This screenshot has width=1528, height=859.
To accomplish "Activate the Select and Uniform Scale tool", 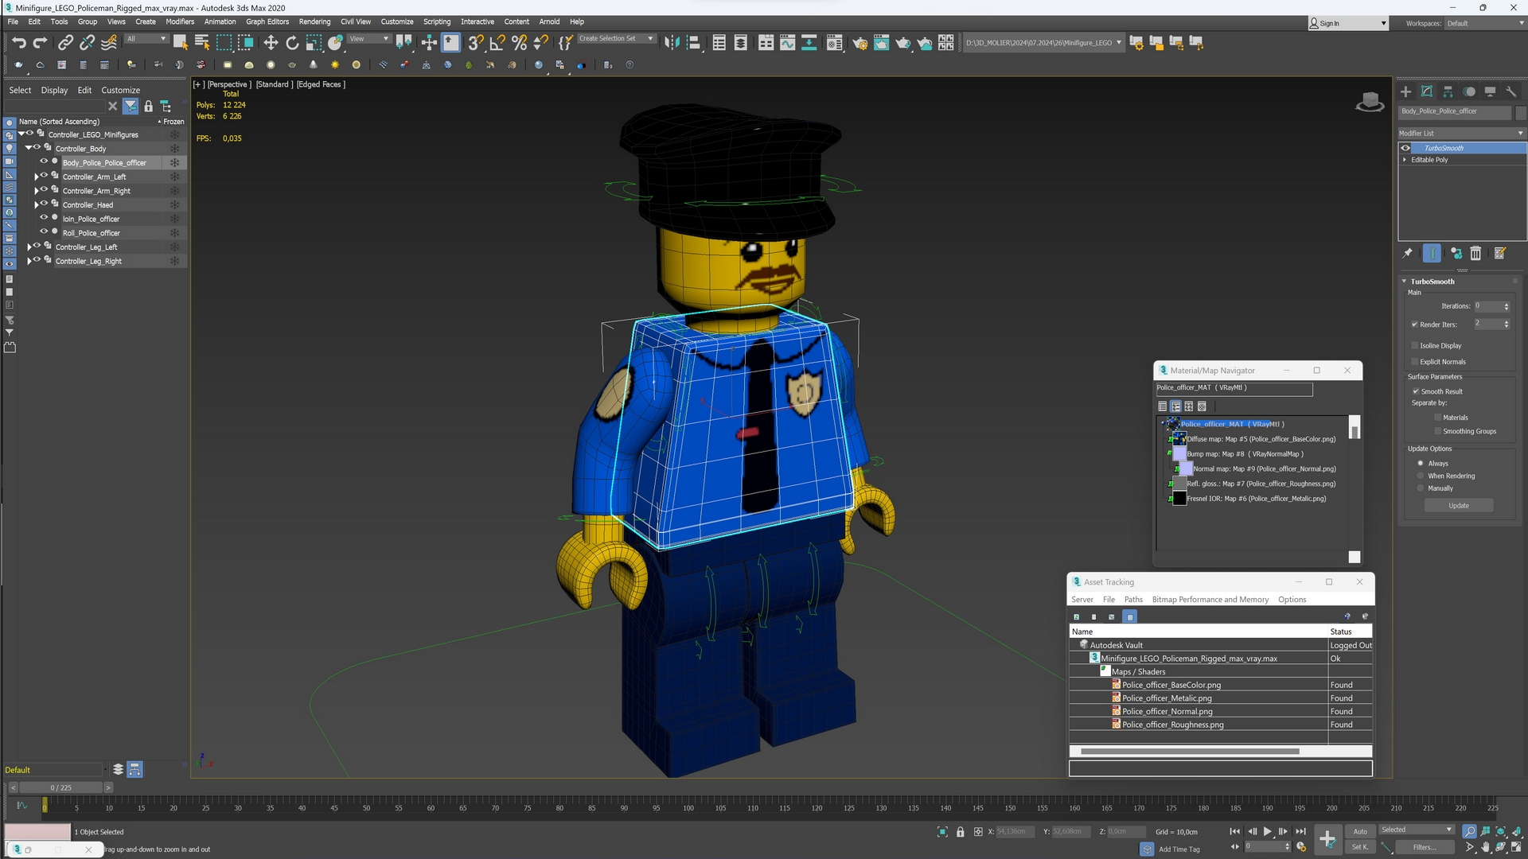I will click(x=314, y=43).
